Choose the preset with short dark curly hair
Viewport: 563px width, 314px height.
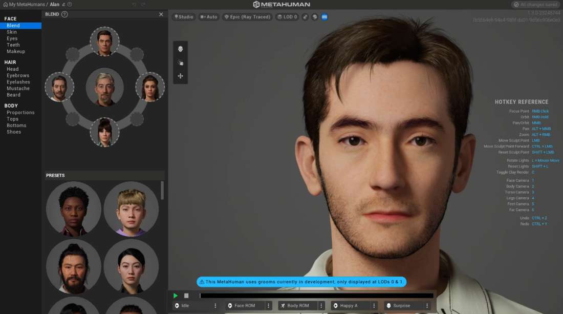click(x=74, y=208)
